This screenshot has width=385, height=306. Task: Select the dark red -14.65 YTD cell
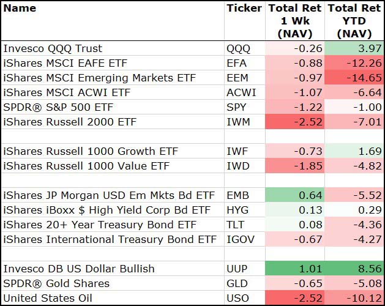click(354, 78)
